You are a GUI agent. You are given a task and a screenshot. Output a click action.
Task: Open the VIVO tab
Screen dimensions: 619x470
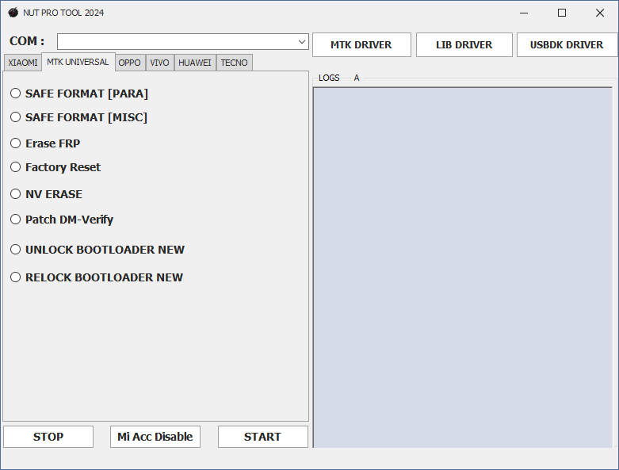coord(159,63)
